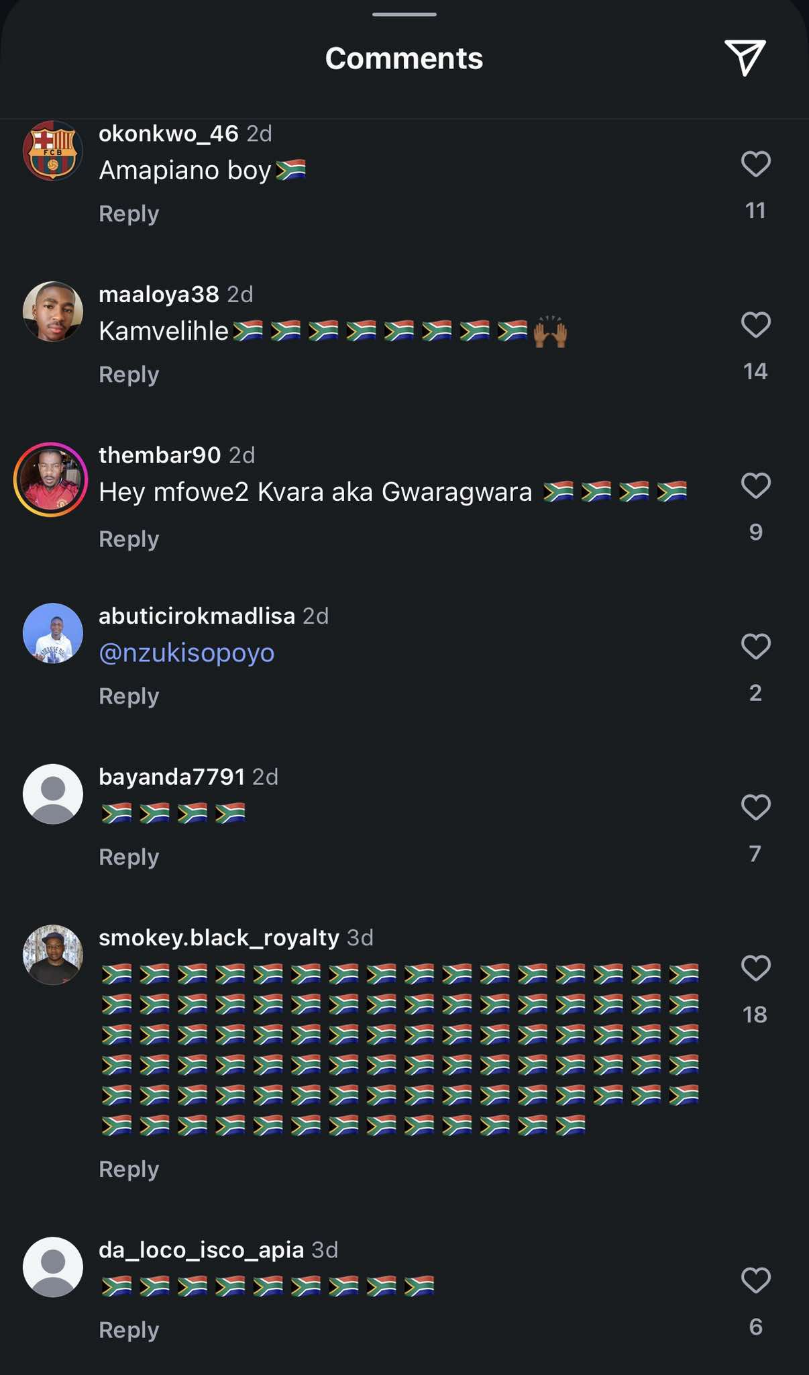
Task: View thembar90's story ring avatar
Action: click(x=51, y=479)
